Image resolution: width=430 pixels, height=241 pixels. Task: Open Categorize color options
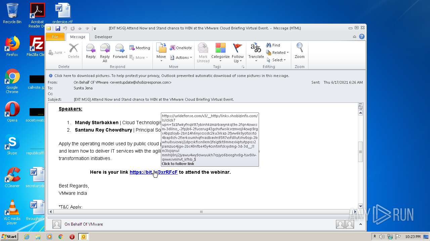[220, 53]
